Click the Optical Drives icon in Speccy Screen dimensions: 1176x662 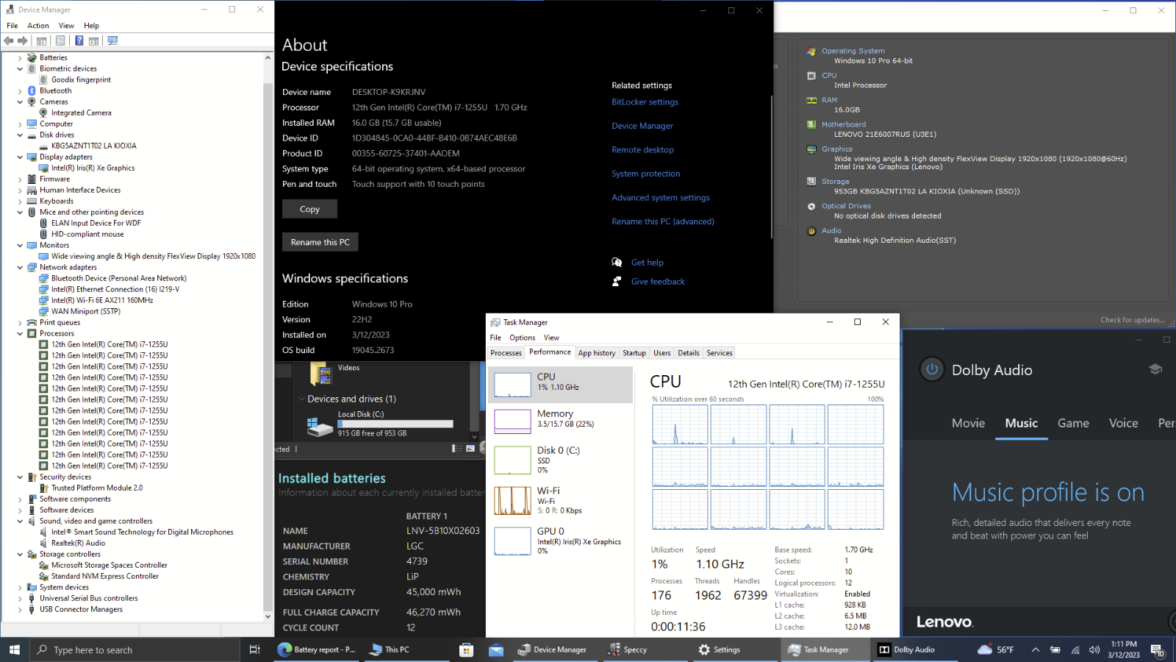coord(811,207)
